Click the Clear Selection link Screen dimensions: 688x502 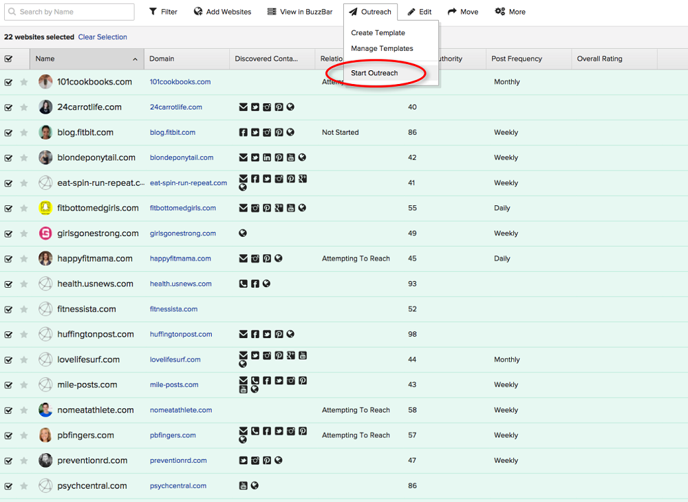tap(103, 37)
